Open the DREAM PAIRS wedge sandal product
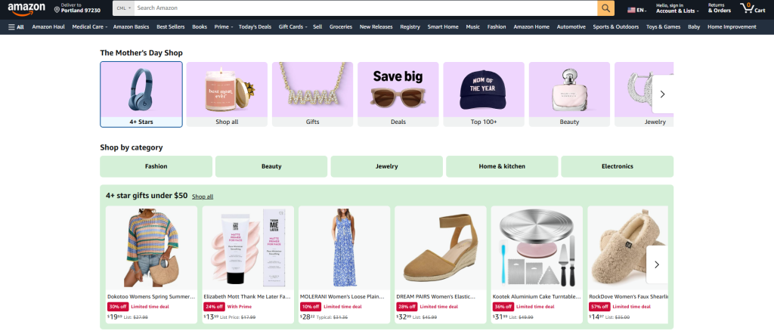The image size is (774, 331). pos(441,253)
